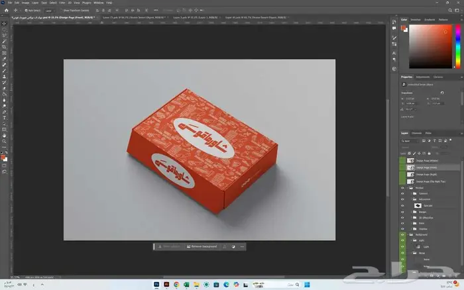
Task: Click the Design Page (Front) layer thumbnail
Action: pos(410,168)
